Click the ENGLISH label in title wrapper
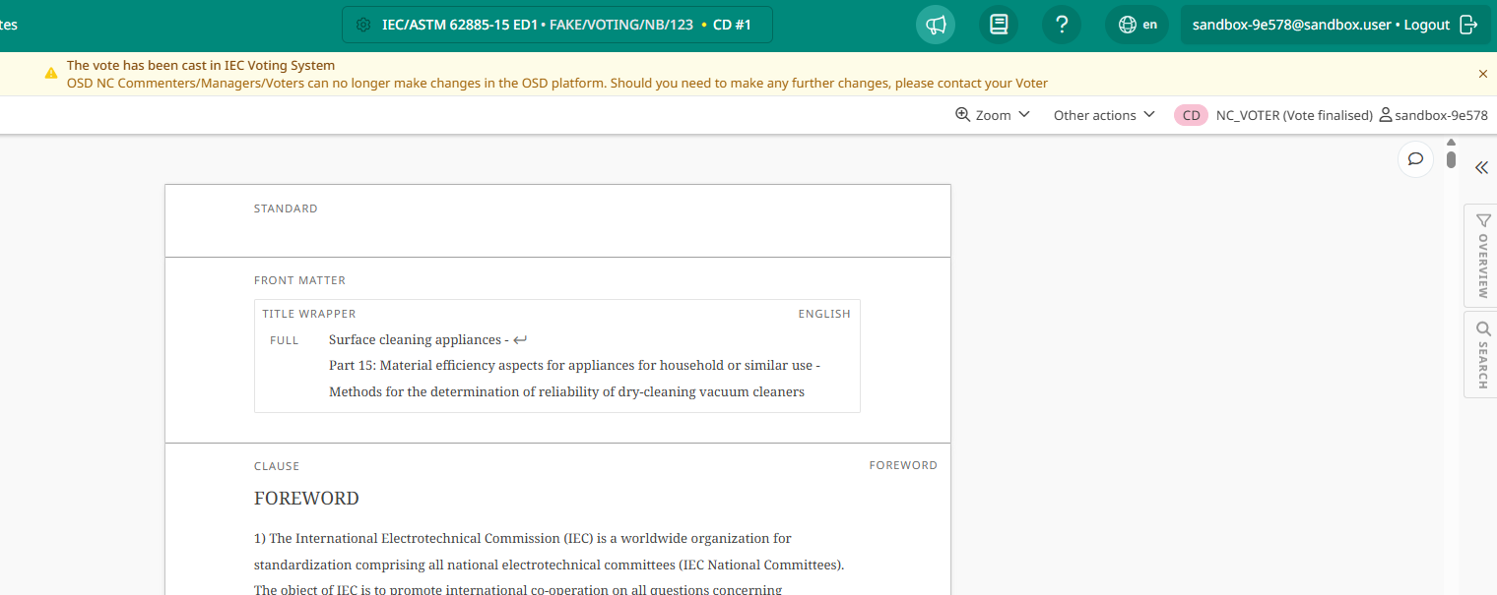 point(824,314)
